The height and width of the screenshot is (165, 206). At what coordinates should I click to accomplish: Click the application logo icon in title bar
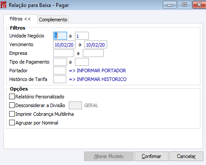(3, 5)
